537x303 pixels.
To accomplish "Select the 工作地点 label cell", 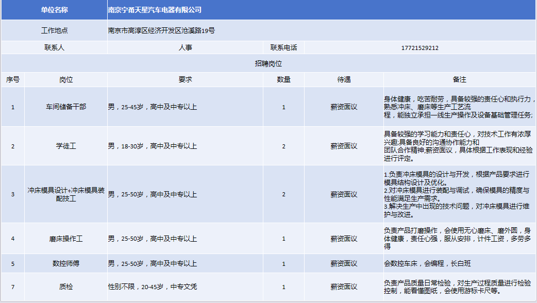I will coord(54,30).
